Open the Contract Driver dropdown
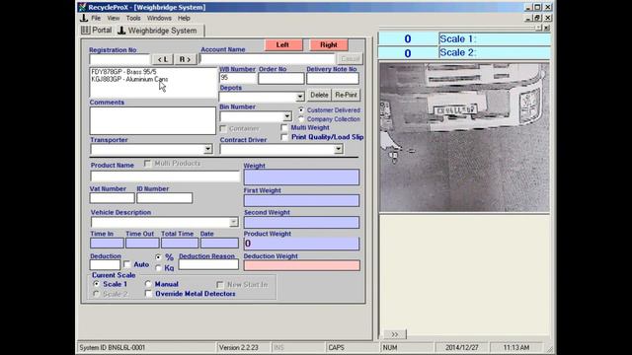 (x=338, y=149)
